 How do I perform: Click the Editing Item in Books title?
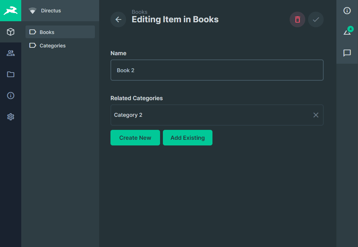point(175,19)
